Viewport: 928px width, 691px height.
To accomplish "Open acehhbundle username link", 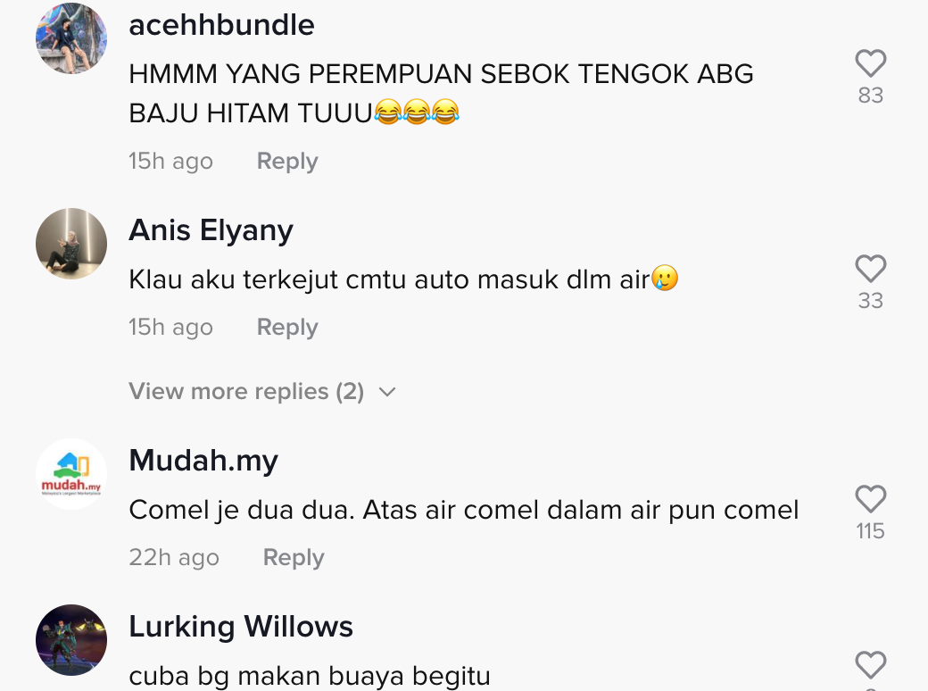I will (221, 25).
